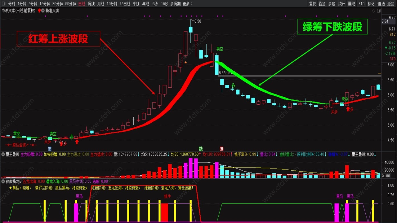Viewport: 397px width, 223px height.
Task: Expand the 更多 periods menu
Action: pyautogui.click(x=188, y=4)
